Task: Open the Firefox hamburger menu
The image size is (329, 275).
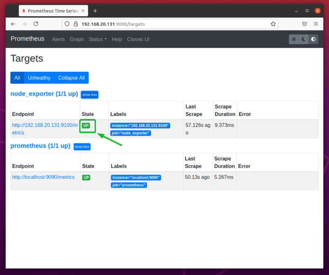Action: point(316,24)
